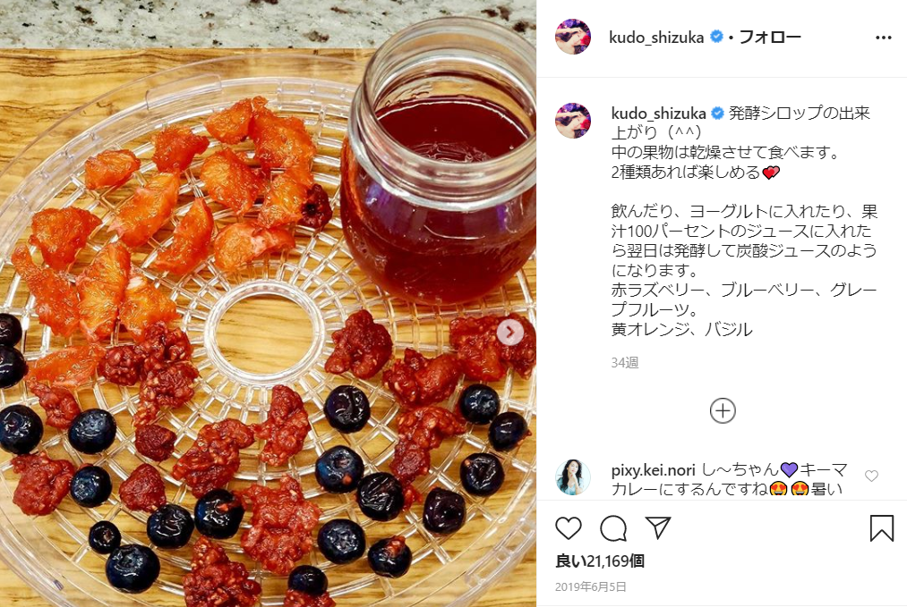Click pixy.kei.nori's avatar picture

click(x=573, y=477)
